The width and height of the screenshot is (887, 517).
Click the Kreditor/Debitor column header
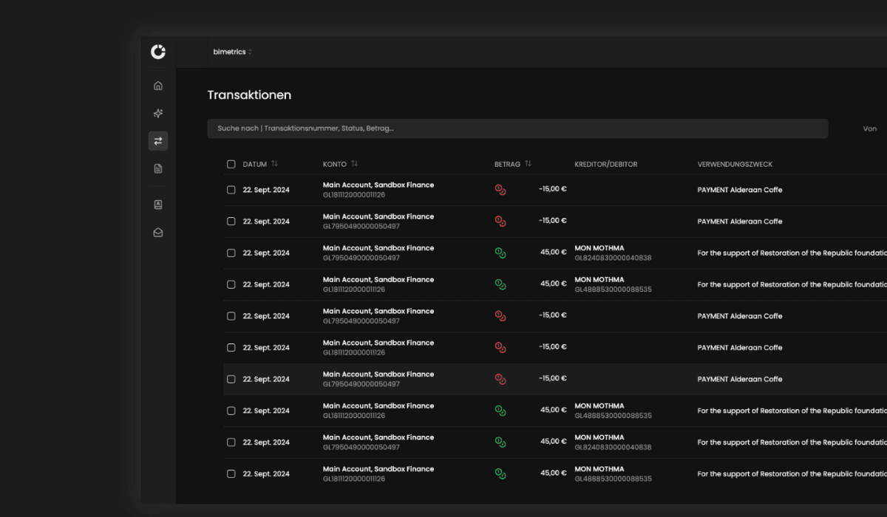pos(605,164)
